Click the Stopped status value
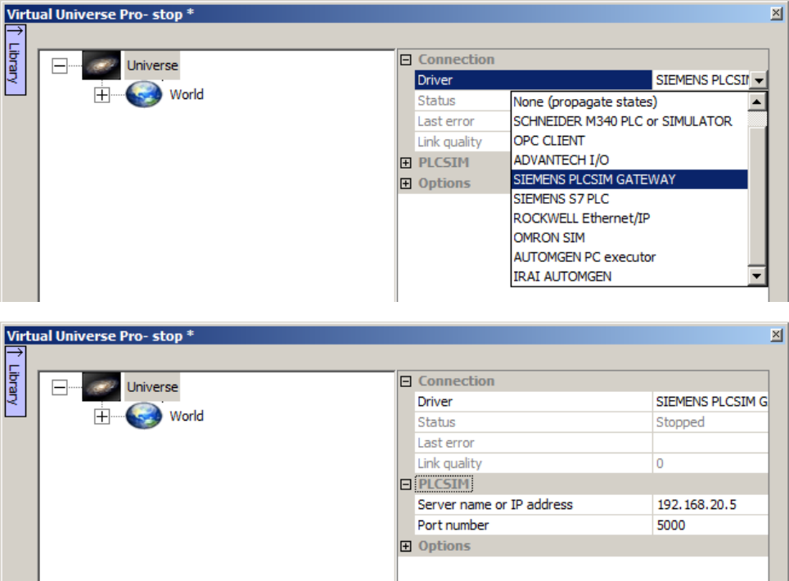This screenshot has height=581, width=789. 680,422
